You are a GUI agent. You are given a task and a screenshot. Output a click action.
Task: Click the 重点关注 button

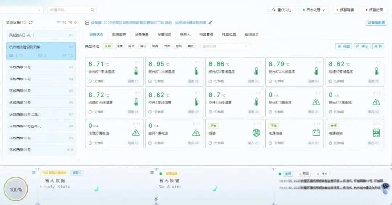282,10
